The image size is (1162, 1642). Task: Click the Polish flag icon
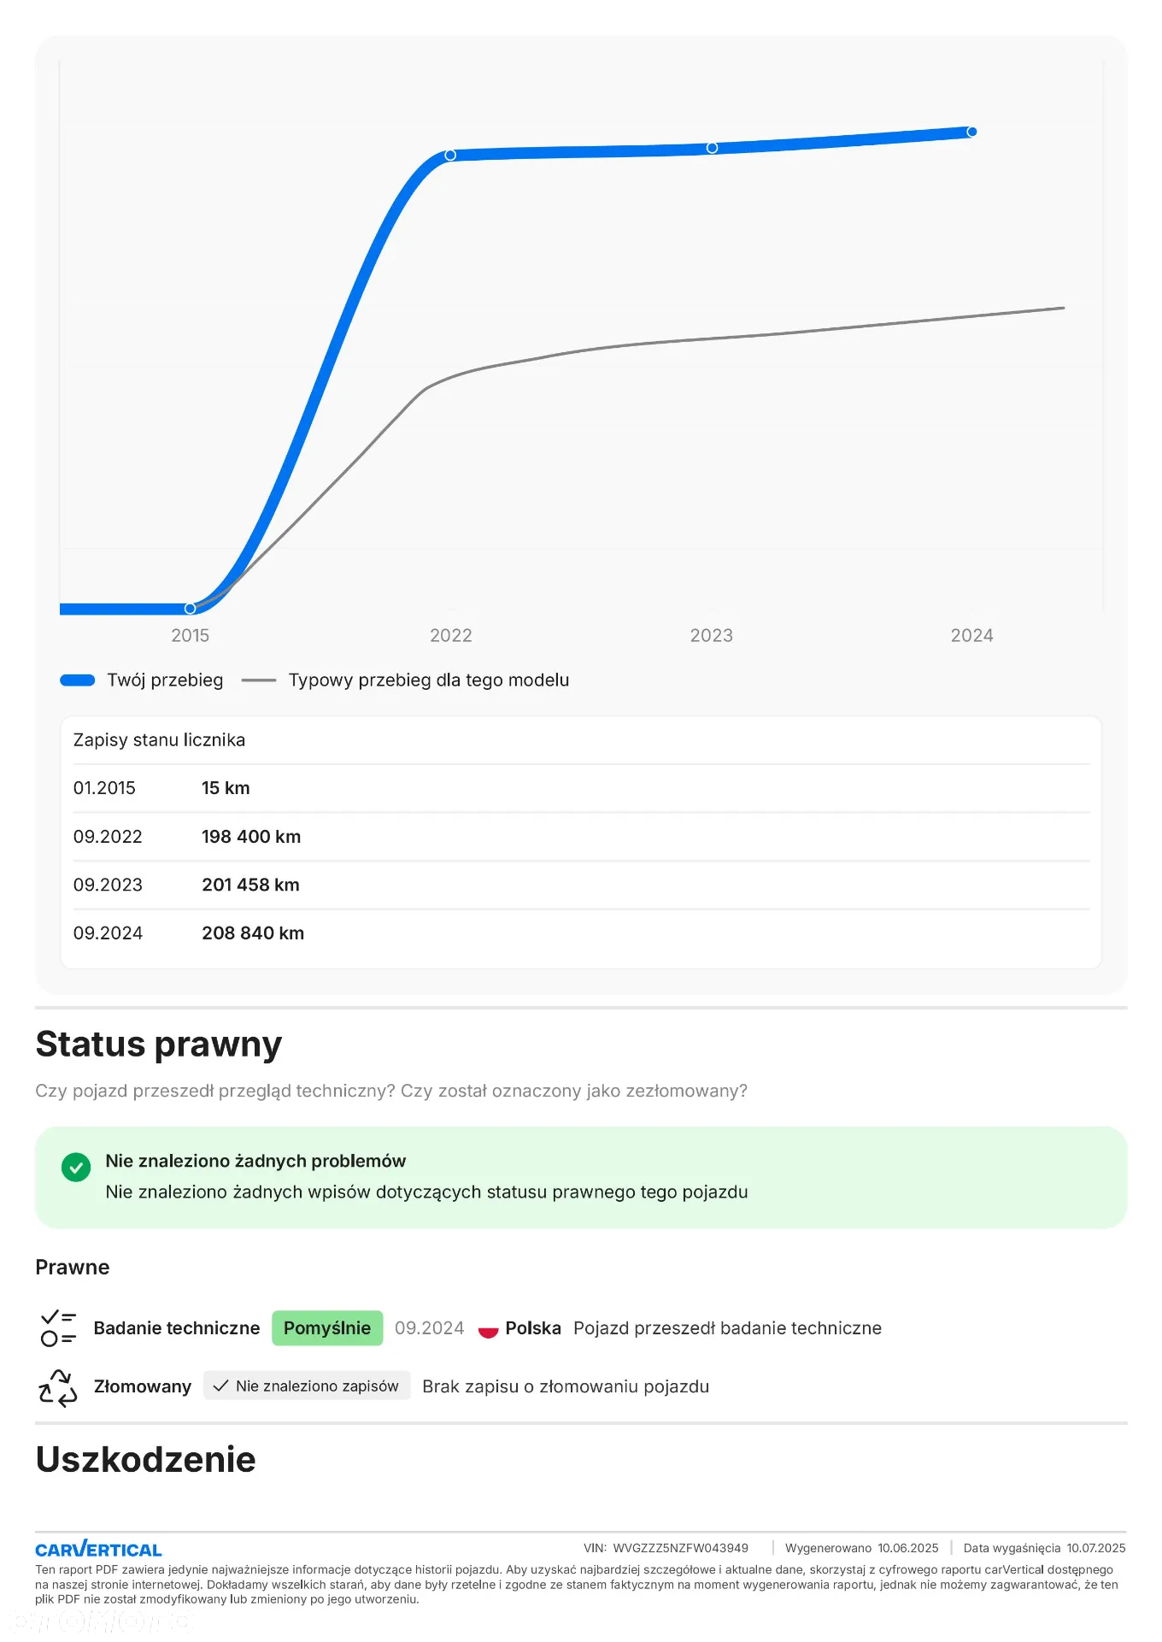point(488,1329)
